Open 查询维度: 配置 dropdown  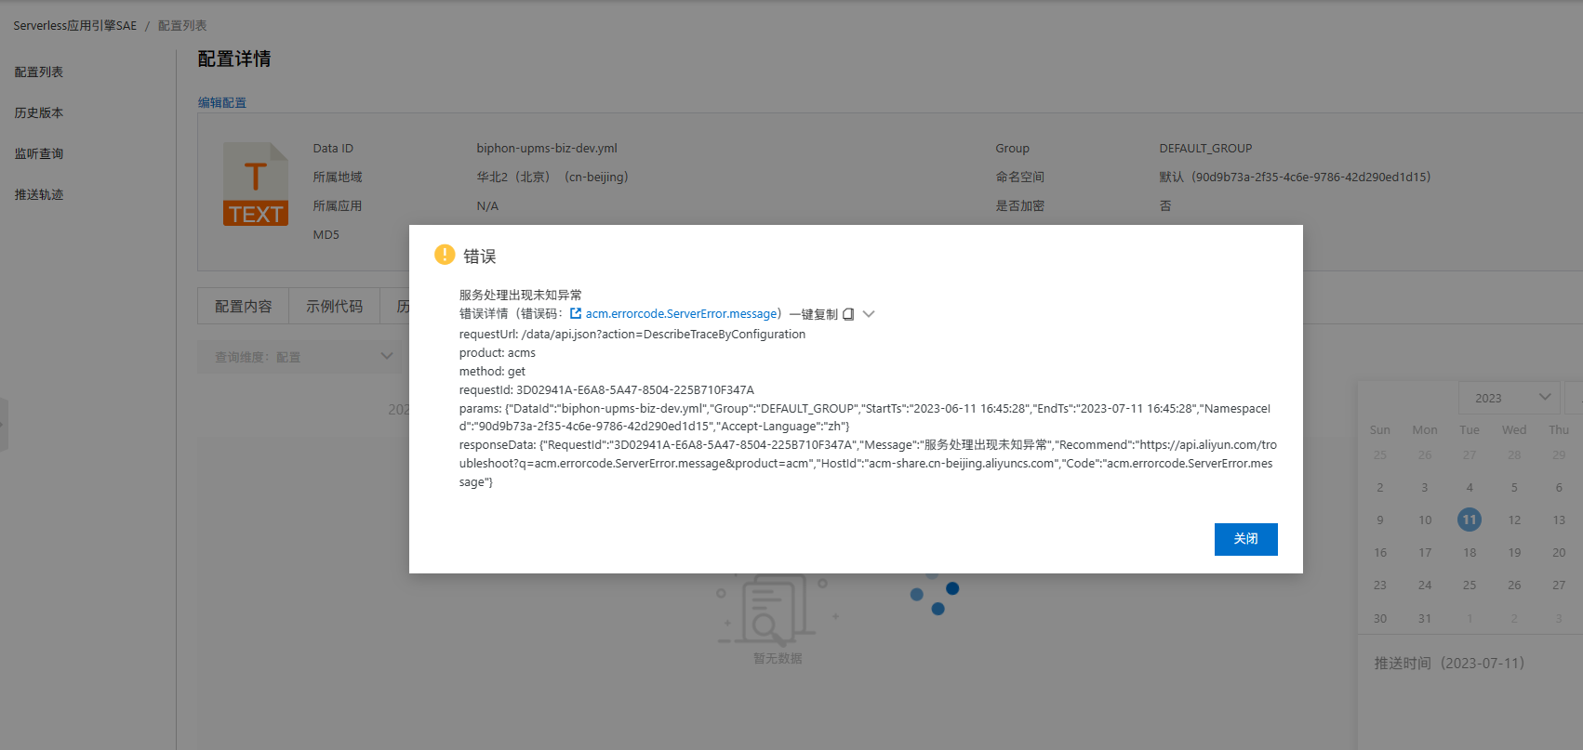[x=299, y=357]
